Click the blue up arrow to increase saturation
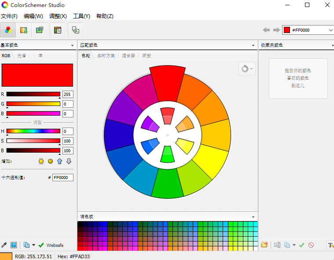 pos(59,161)
